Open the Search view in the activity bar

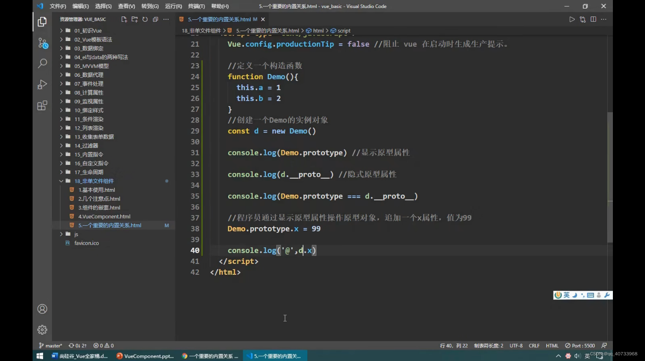tap(42, 63)
